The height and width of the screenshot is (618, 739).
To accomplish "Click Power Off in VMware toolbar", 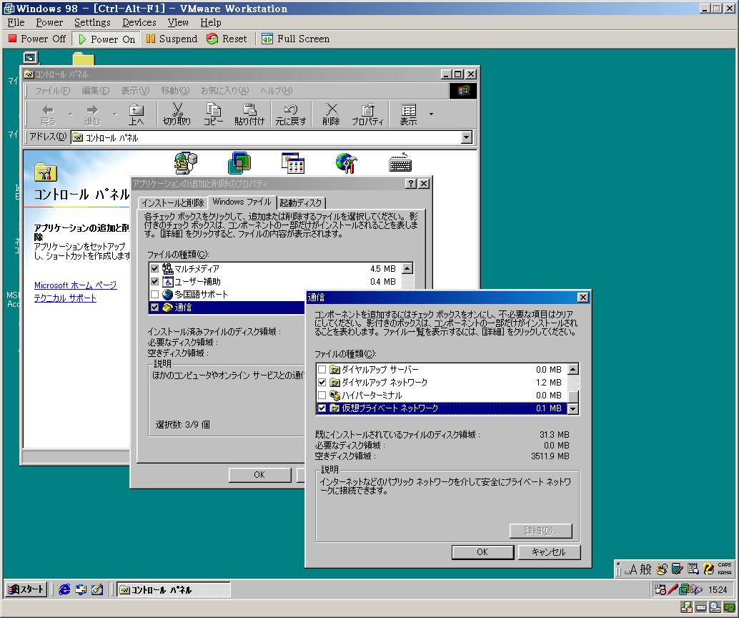I will coord(37,39).
